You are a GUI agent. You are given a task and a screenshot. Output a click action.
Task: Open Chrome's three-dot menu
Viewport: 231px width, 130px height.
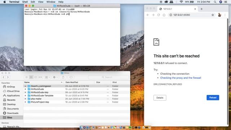pos(225,15)
